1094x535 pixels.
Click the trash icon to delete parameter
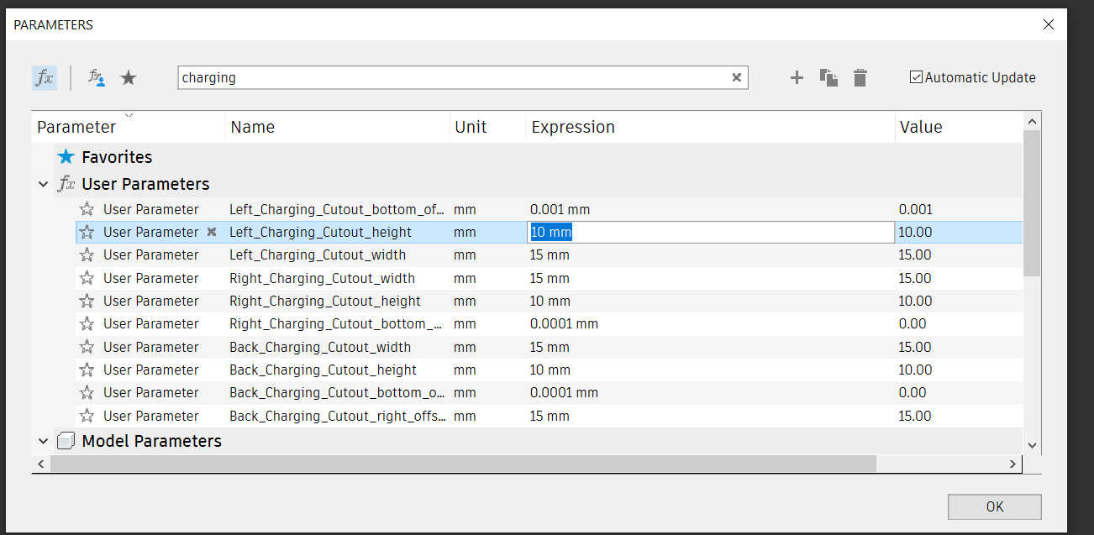[860, 78]
